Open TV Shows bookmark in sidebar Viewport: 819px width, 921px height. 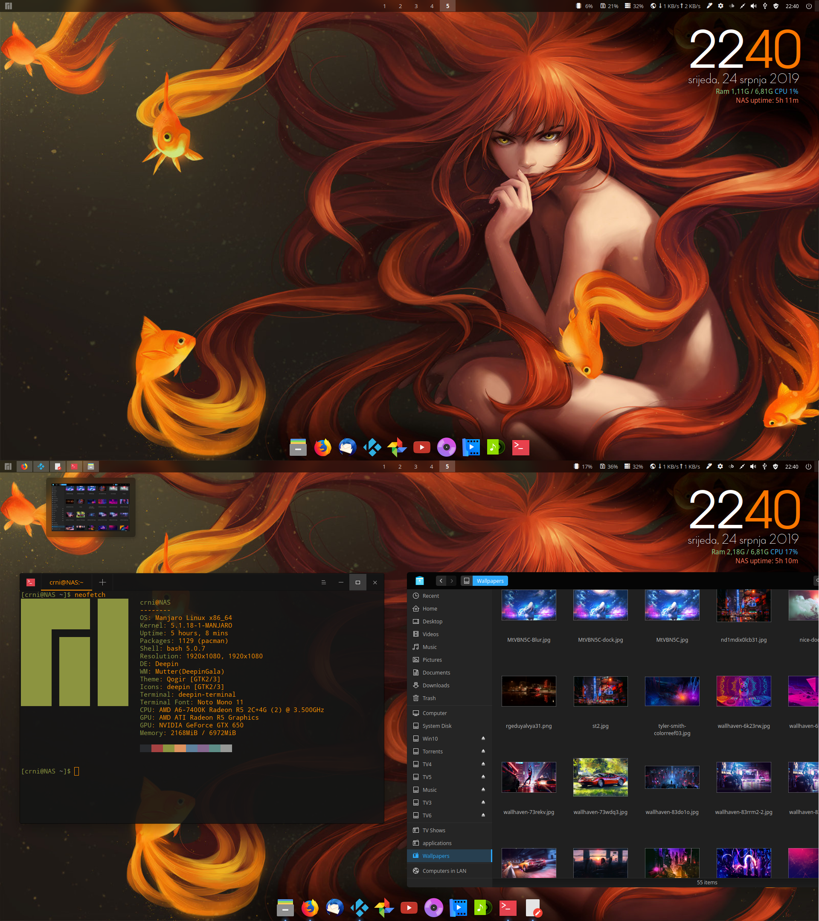pyautogui.click(x=450, y=830)
